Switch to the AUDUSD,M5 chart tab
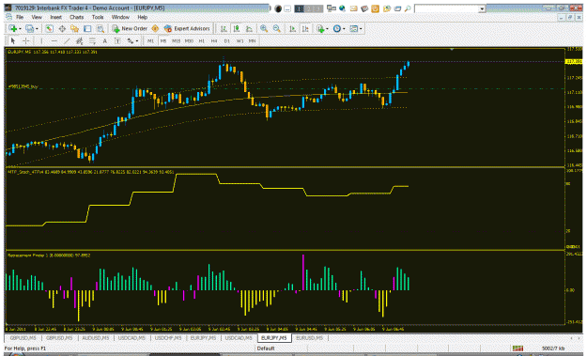Screen dimensions: 587x356 (x=96, y=338)
